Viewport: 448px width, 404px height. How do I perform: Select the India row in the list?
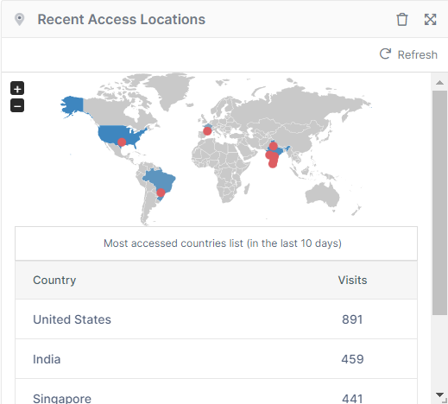216,359
